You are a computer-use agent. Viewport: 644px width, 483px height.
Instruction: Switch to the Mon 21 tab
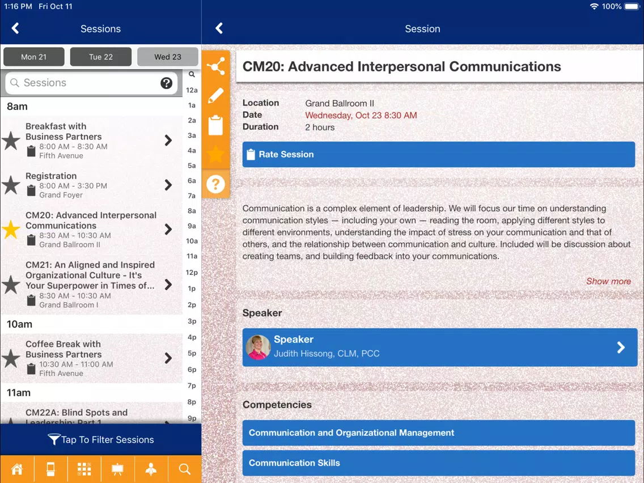pos(33,57)
